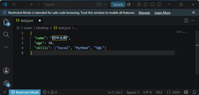Open remote window indicator in status bar
Viewport: 199px width, 95px height.
[x=4, y=92]
